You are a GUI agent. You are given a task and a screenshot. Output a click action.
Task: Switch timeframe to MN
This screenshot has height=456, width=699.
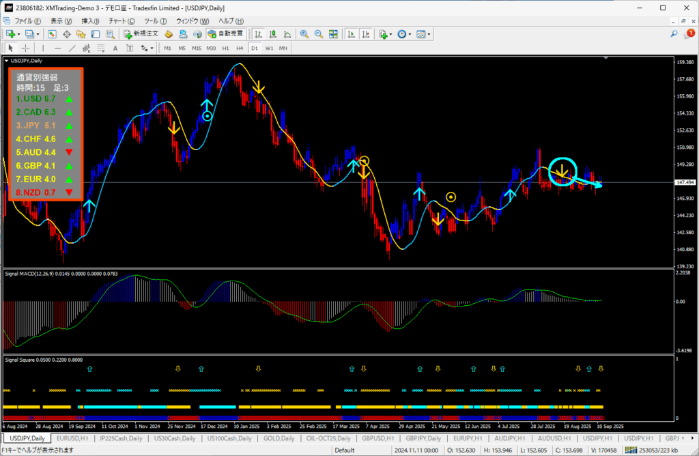(283, 48)
